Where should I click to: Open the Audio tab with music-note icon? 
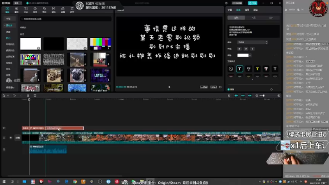point(16,9)
